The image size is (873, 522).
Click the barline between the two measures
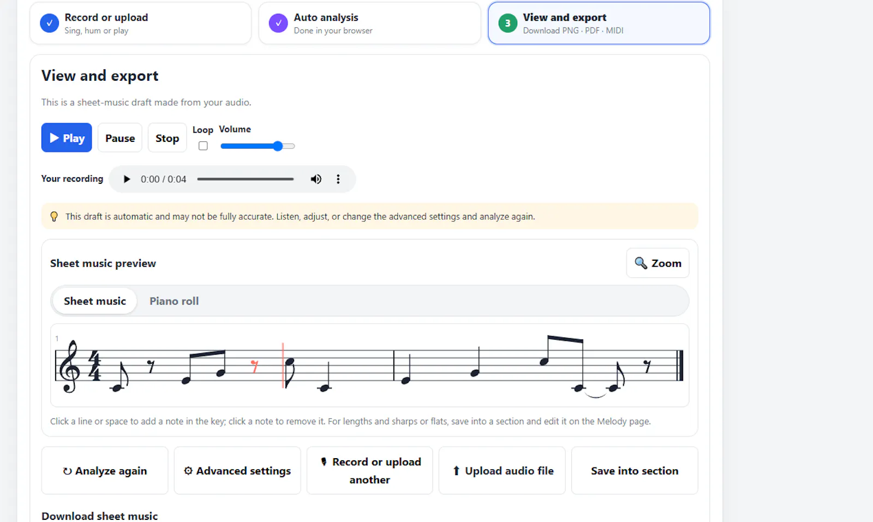pyautogui.click(x=394, y=365)
